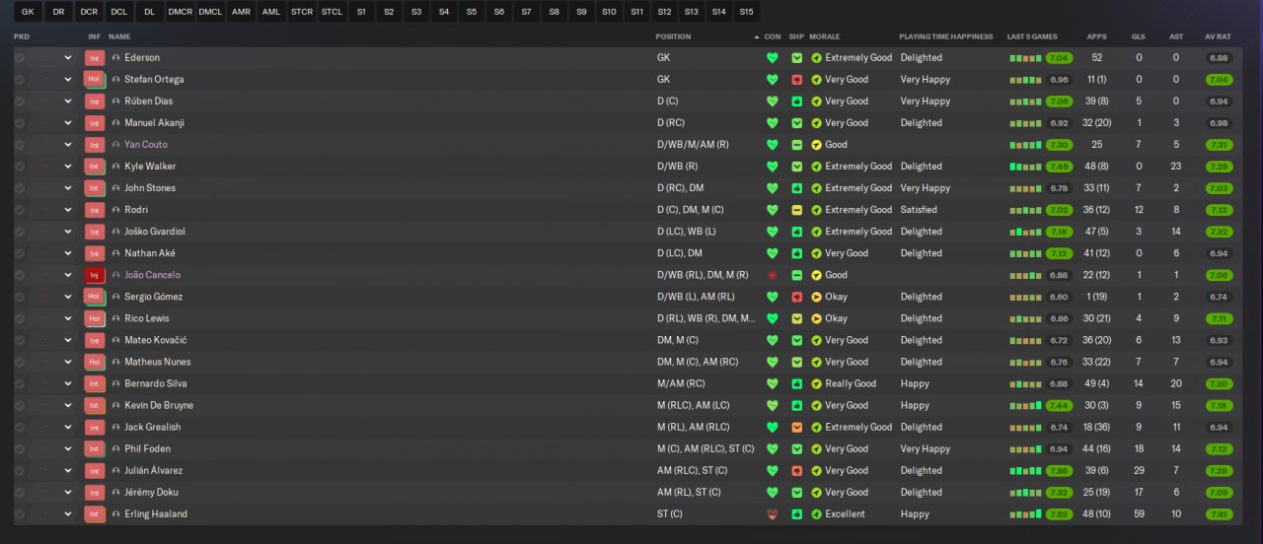Toggle the picked circle for Ederson

click(x=20, y=58)
